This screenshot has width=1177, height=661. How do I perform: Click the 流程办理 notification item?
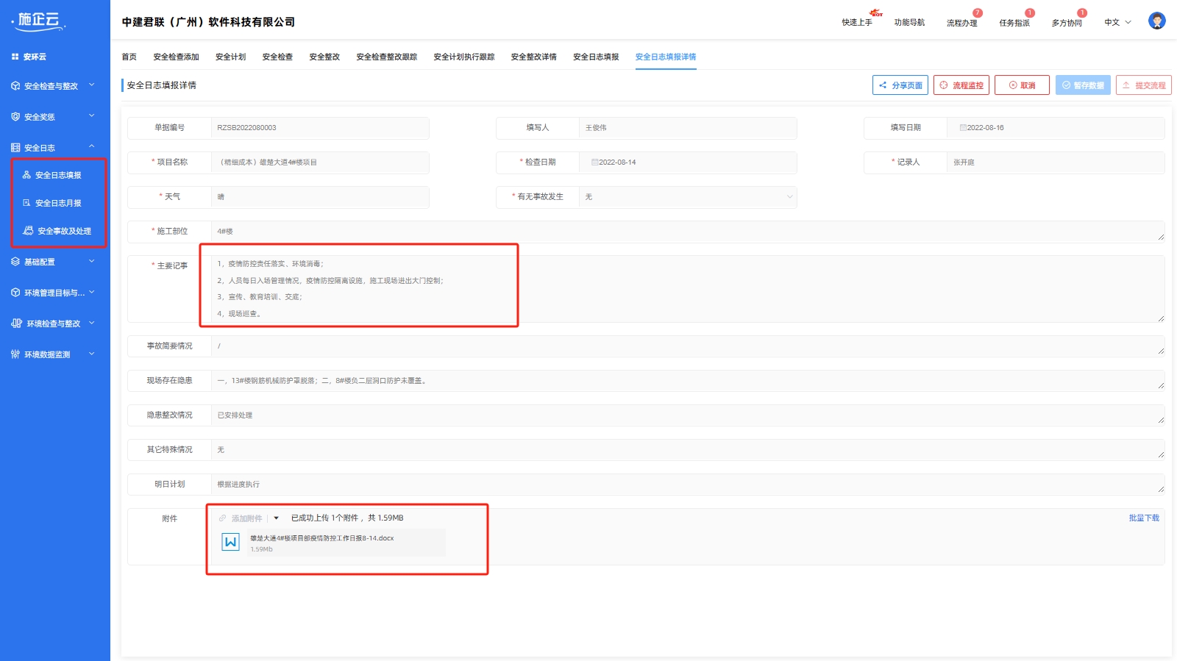[x=961, y=23]
